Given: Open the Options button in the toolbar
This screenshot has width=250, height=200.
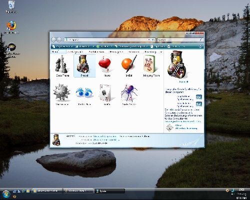Looking at the screenshot, I should click(157, 46).
